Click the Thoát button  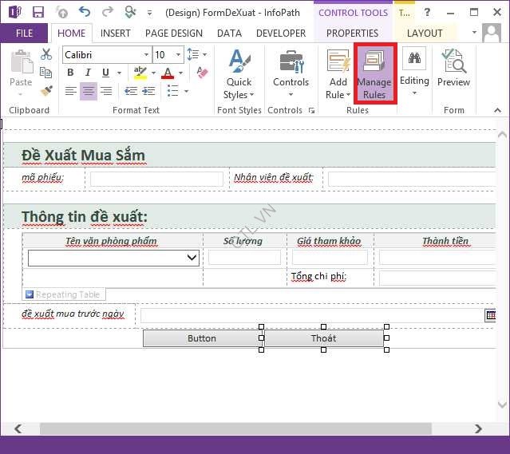(x=323, y=338)
